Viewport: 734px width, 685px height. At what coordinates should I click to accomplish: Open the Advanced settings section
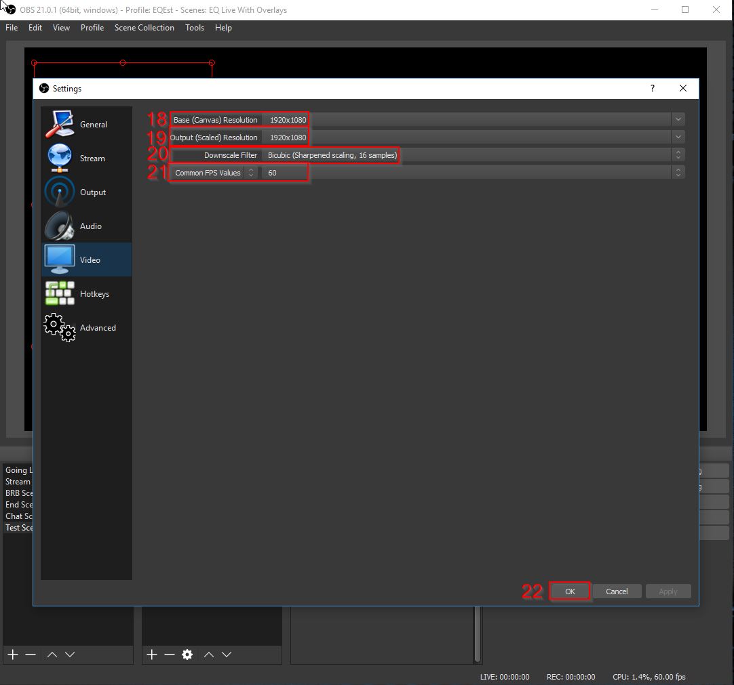click(98, 327)
